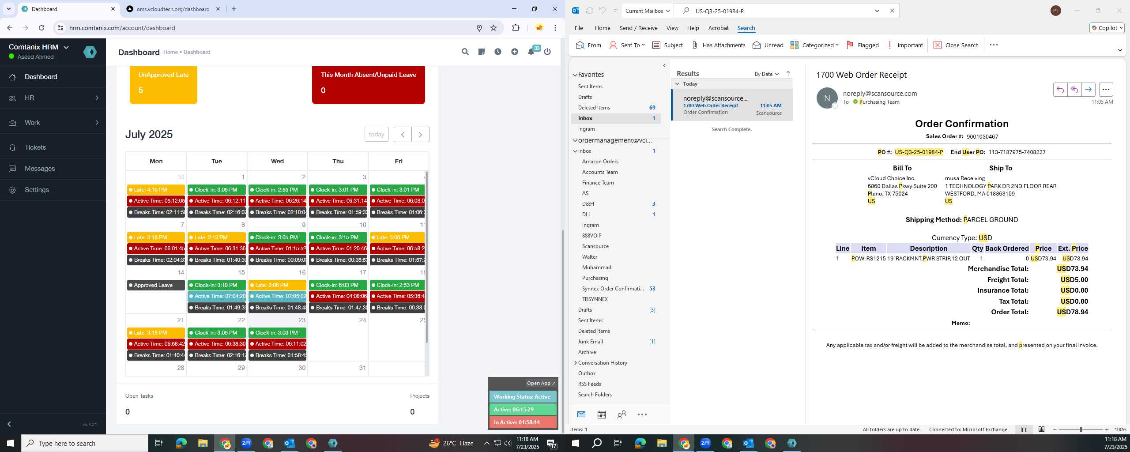Filter search by From sender
Image resolution: width=1130 pixels, height=452 pixels.
589,45
